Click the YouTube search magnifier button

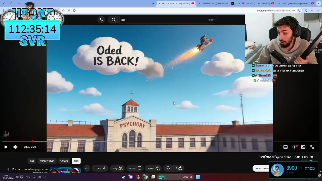tap(113, 20)
